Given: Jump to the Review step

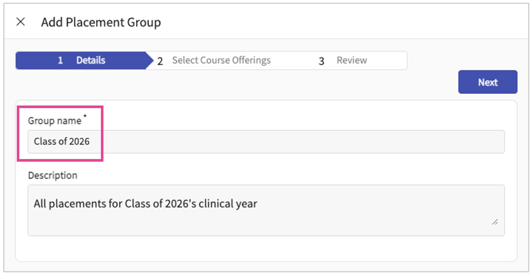Looking at the screenshot, I should pos(352,60).
